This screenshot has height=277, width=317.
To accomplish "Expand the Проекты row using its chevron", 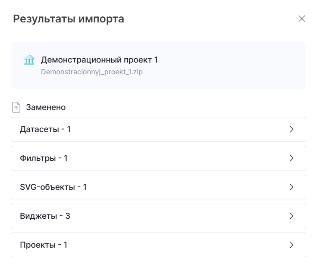I will tap(292, 245).
